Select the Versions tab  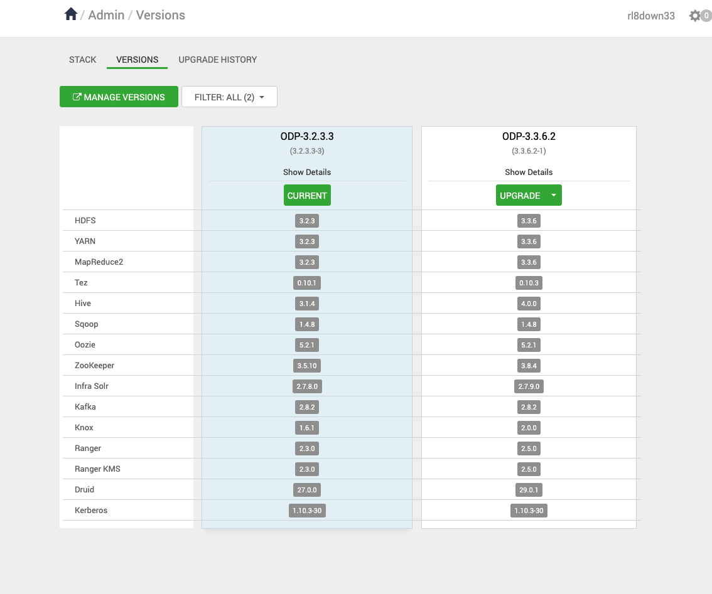[x=137, y=60]
